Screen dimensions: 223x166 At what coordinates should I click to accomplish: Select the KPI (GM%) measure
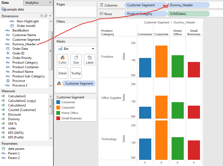pos(16,133)
